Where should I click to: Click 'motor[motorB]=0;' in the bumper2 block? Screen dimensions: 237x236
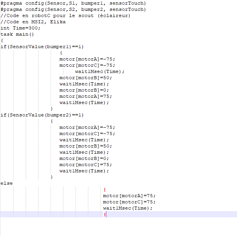click(x=84, y=158)
